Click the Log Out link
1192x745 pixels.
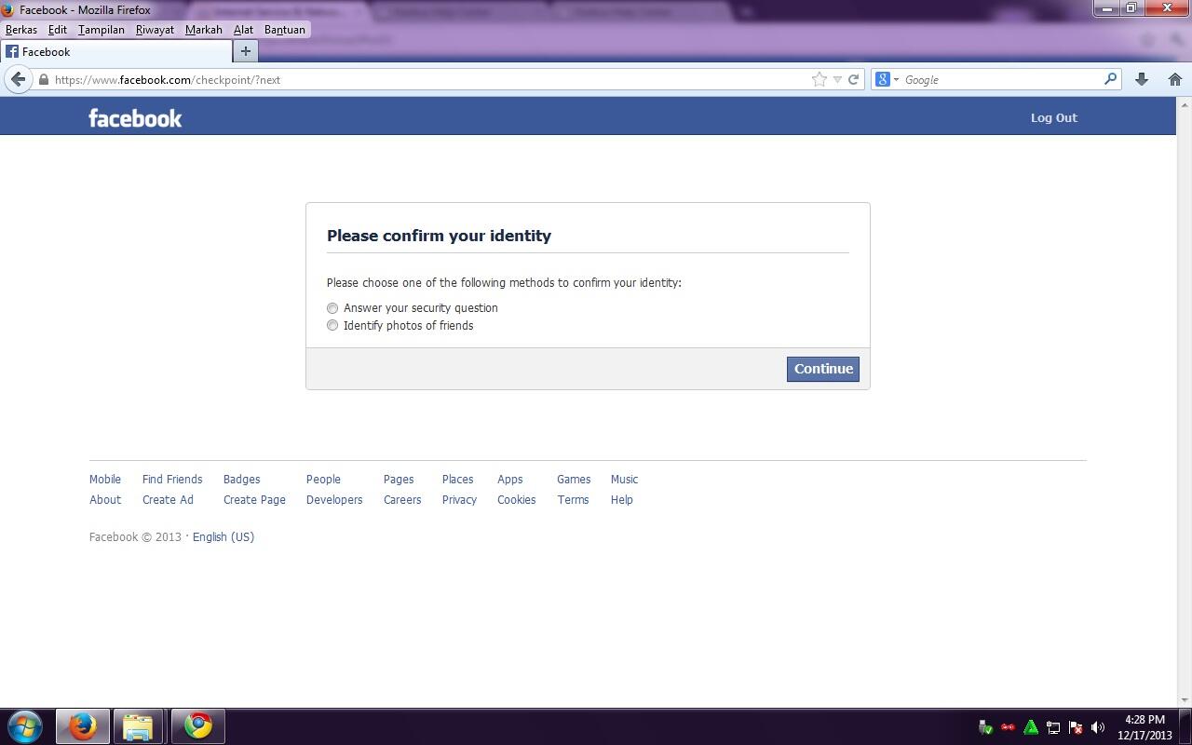1053,117
